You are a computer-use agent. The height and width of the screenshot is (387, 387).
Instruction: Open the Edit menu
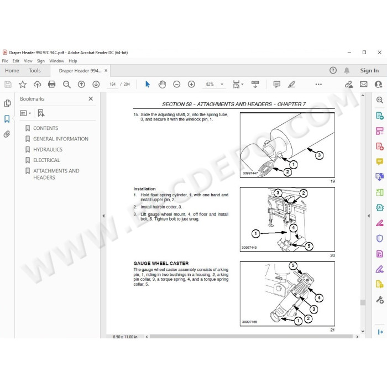coord(16,61)
